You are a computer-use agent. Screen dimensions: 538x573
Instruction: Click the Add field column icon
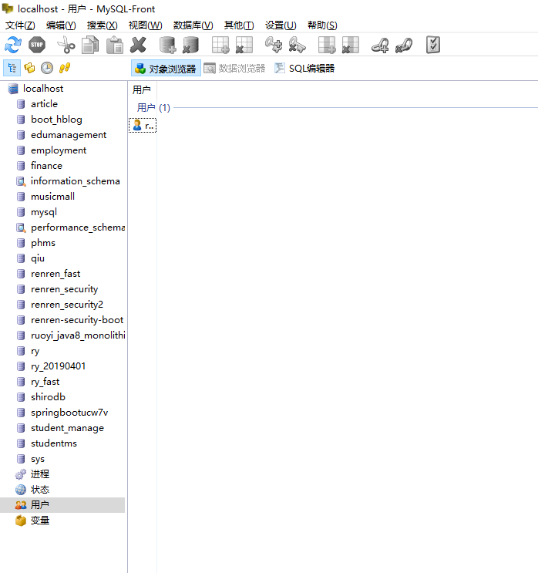click(327, 45)
